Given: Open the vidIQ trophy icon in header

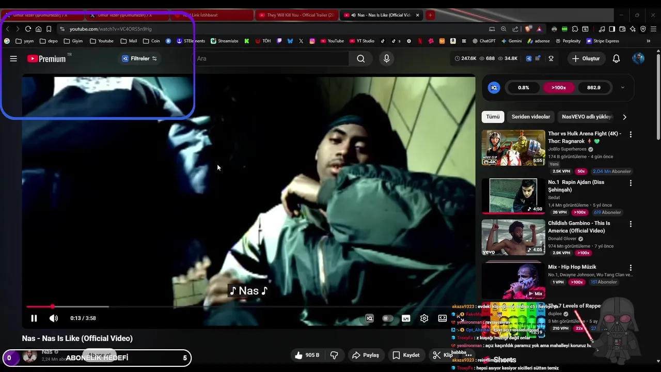Looking at the screenshot, I should (551, 58).
